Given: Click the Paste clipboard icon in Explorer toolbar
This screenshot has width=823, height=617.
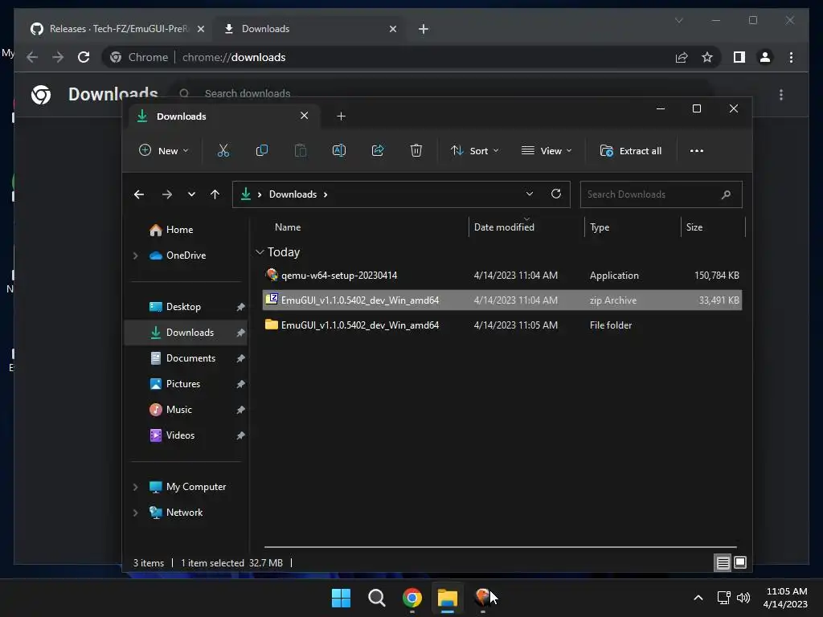Looking at the screenshot, I should [301, 150].
